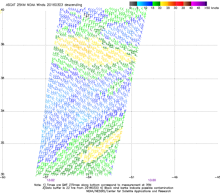220x193 pixels.
Task: Select the green 15-20 knots legend color
Action: click(156, 4)
